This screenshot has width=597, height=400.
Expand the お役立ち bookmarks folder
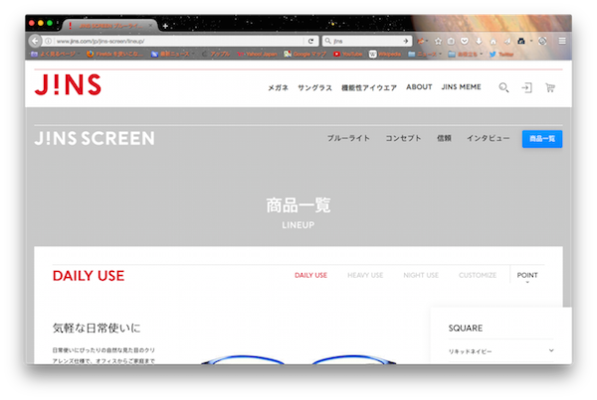pyautogui.click(x=466, y=54)
